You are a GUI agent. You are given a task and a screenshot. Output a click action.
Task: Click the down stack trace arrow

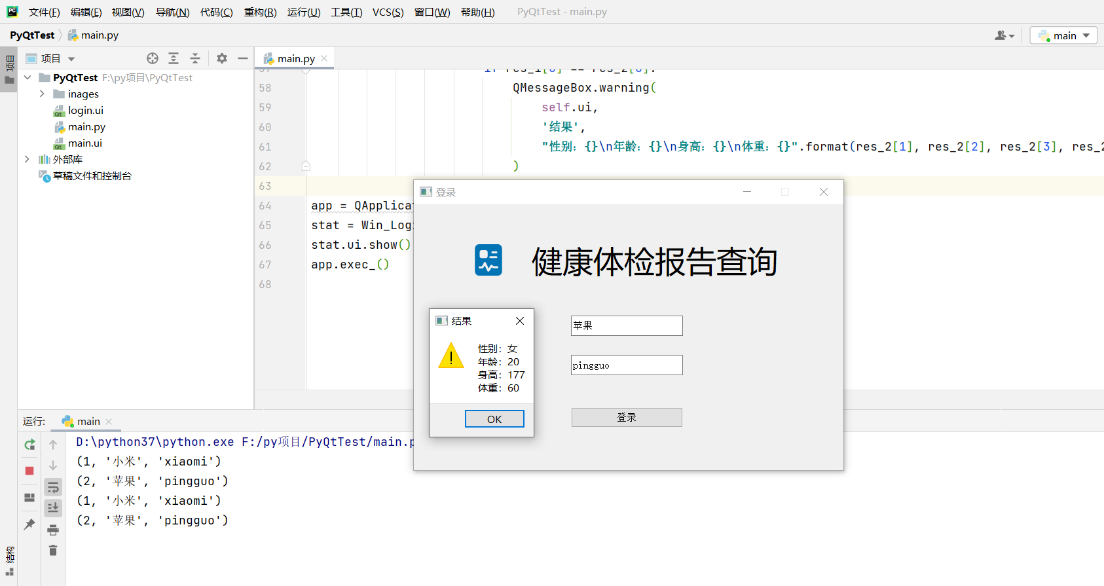click(x=53, y=466)
